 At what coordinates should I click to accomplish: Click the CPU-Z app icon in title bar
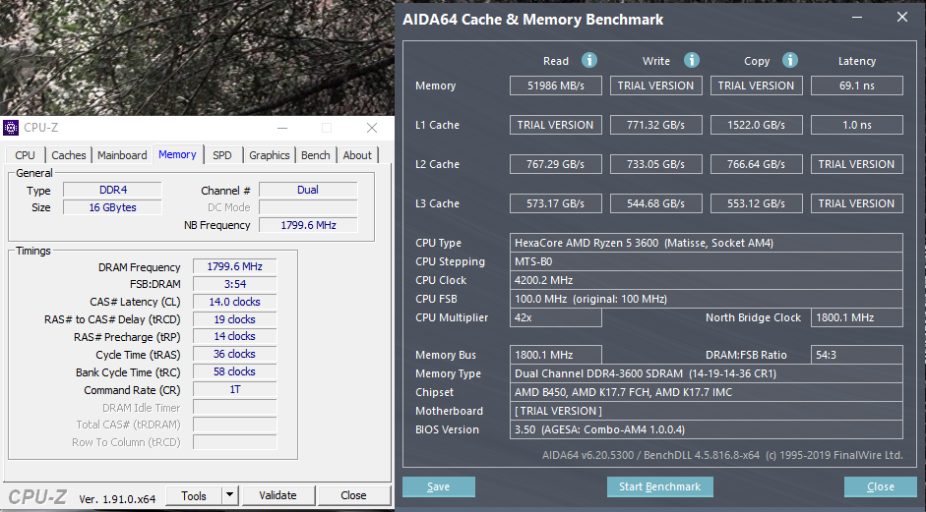pyautogui.click(x=11, y=128)
